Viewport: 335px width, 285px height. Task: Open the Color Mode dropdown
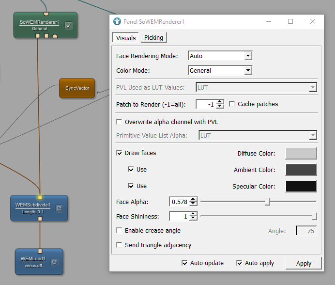tap(220, 71)
